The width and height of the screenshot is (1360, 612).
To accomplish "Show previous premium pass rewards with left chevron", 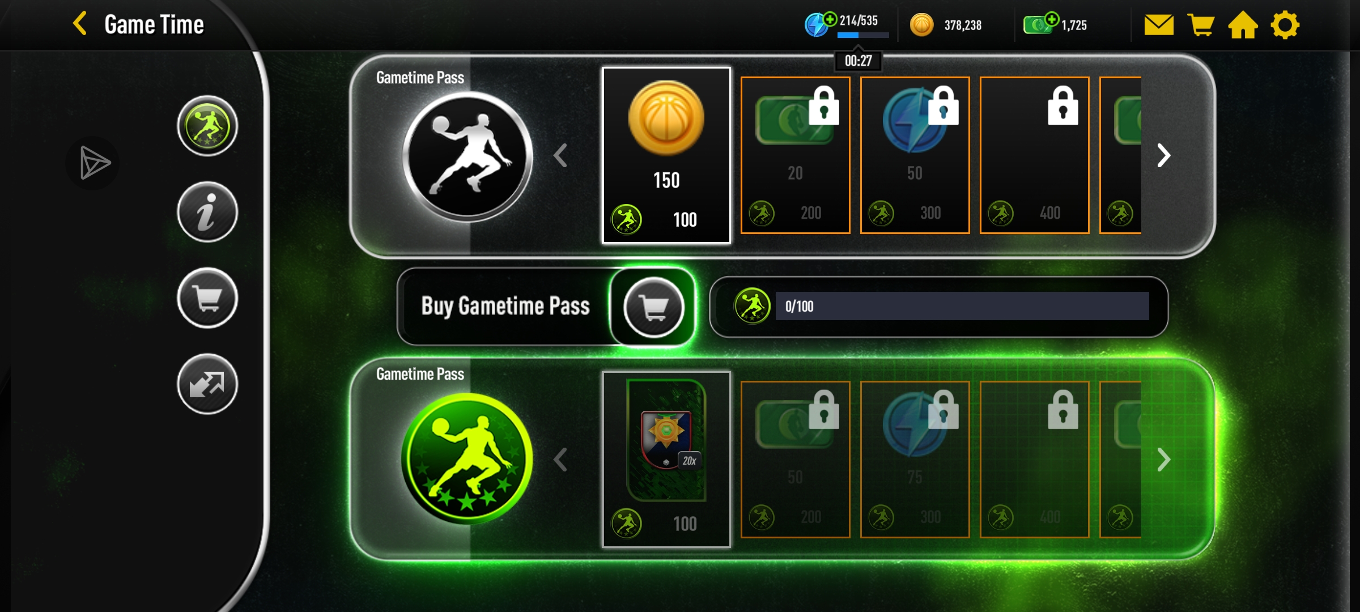I will (x=560, y=460).
